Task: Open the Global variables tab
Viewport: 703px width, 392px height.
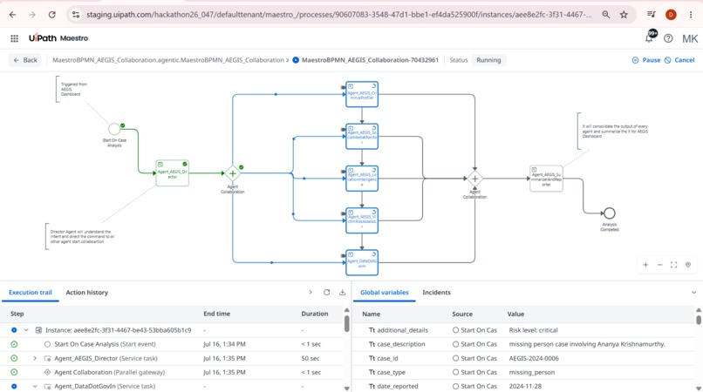Action: [x=385, y=293]
